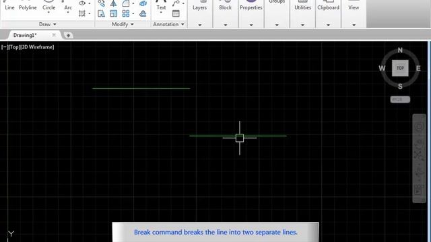The height and width of the screenshot is (242, 431).
Task: Click the ShowMotion icon in navigation bar
Action: pyautogui.click(x=419, y=190)
